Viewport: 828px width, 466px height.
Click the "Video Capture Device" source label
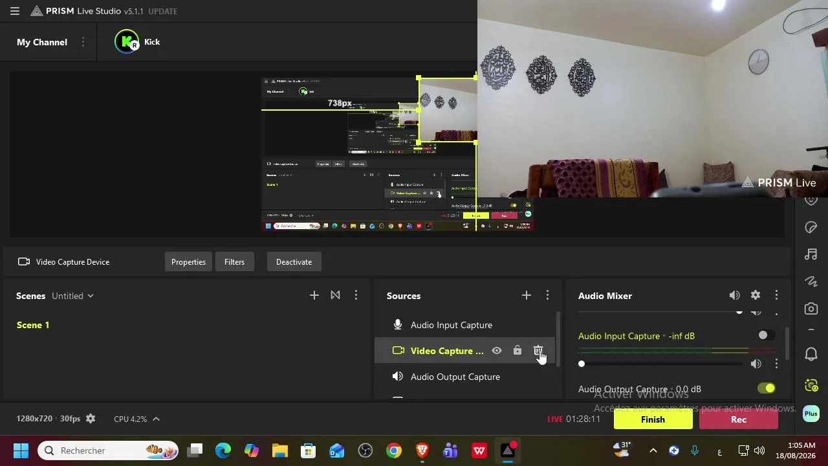click(72, 262)
